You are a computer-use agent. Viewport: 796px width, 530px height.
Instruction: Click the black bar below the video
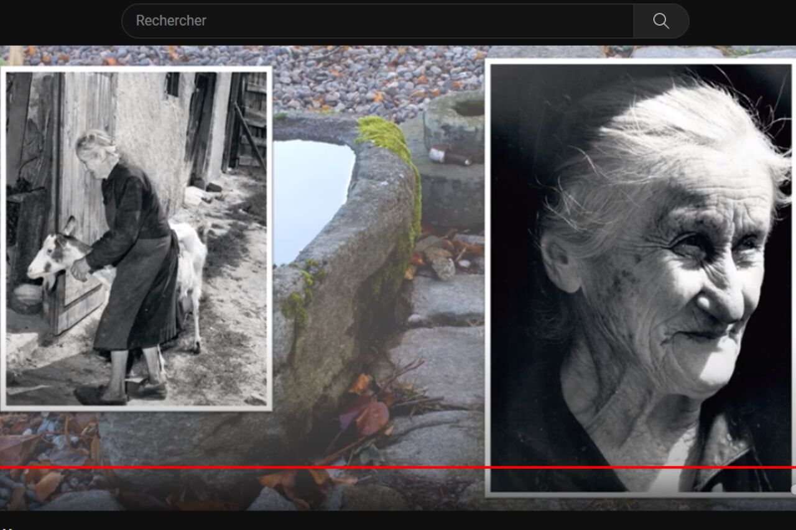tap(398, 520)
